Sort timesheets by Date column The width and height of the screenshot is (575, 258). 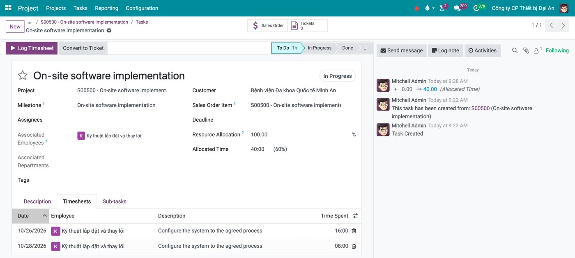(31, 216)
